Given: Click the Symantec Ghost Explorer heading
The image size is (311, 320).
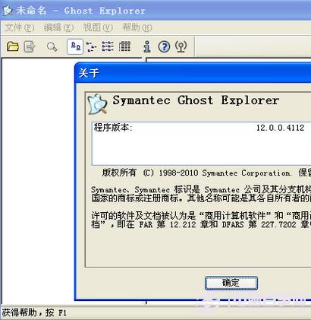Looking at the screenshot, I should (x=196, y=100).
